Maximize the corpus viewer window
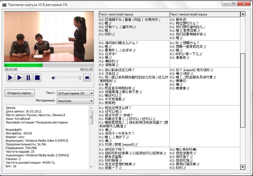The height and width of the screenshot is (176, 253). (233, 3)
